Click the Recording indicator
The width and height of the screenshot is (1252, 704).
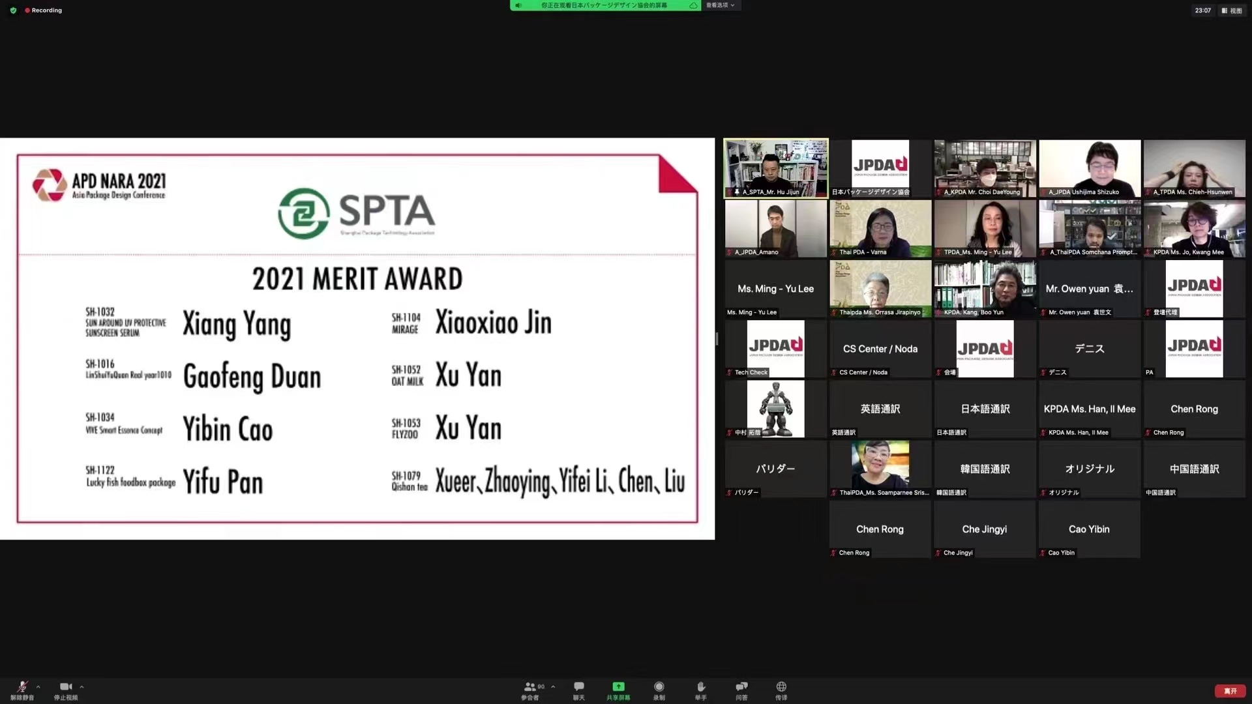coord(43,10)
